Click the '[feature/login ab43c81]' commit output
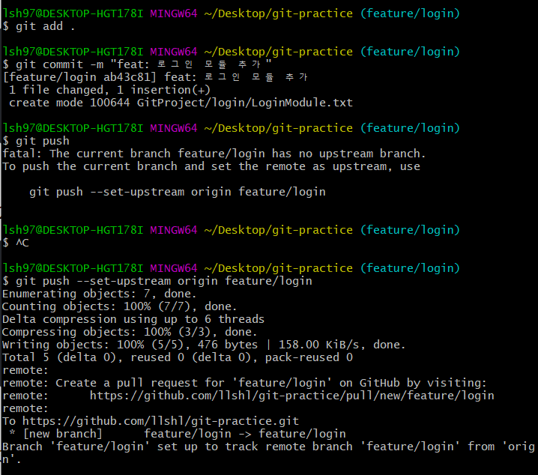This screenshot has height=475, width=538. click(x=155, y=77)
